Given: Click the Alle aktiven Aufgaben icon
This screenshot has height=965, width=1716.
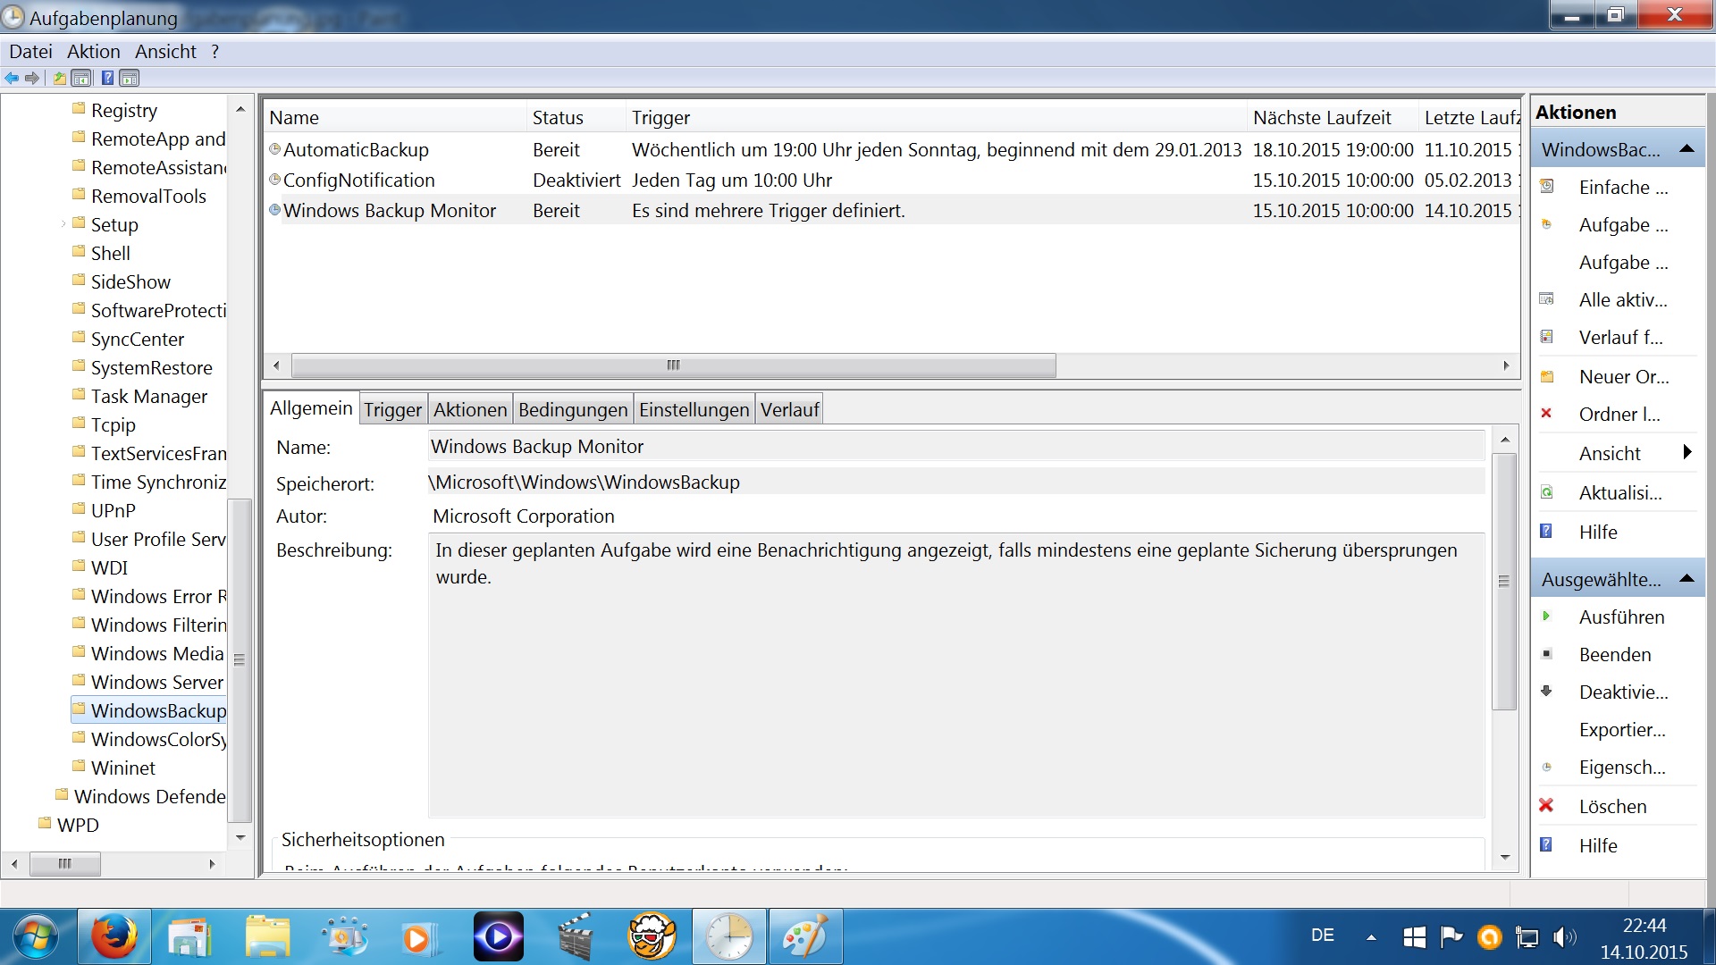Looking at the screenshot, I should click(1547, 299).
